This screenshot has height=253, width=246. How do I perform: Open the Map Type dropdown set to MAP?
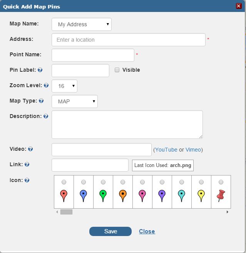75,101
